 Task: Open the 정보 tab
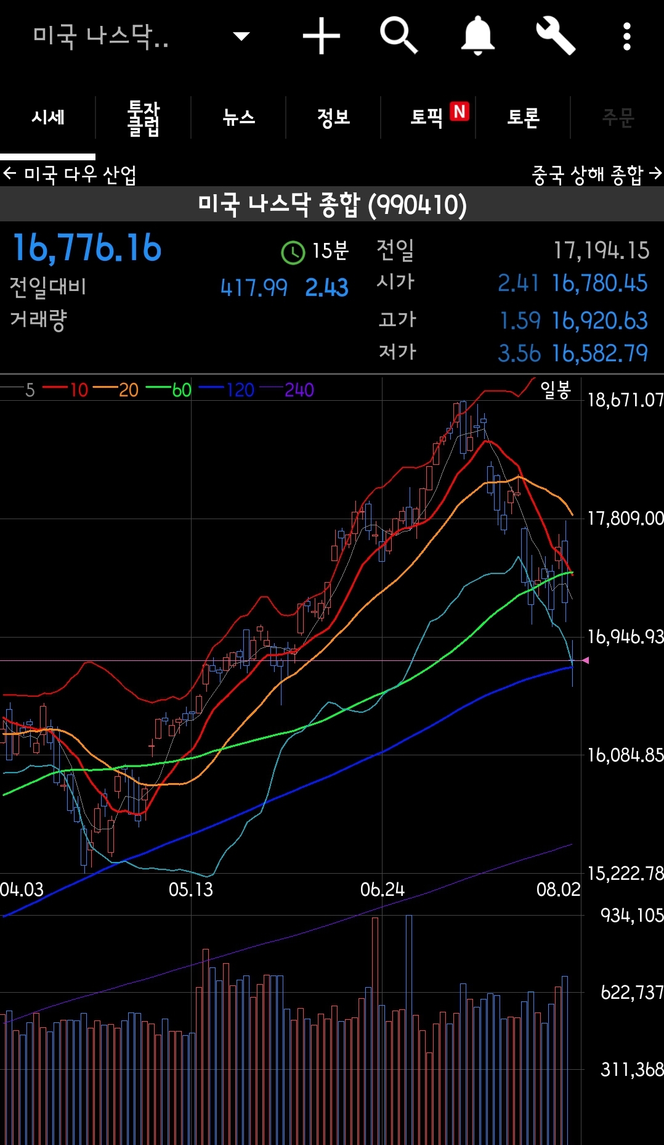(333, 117)
